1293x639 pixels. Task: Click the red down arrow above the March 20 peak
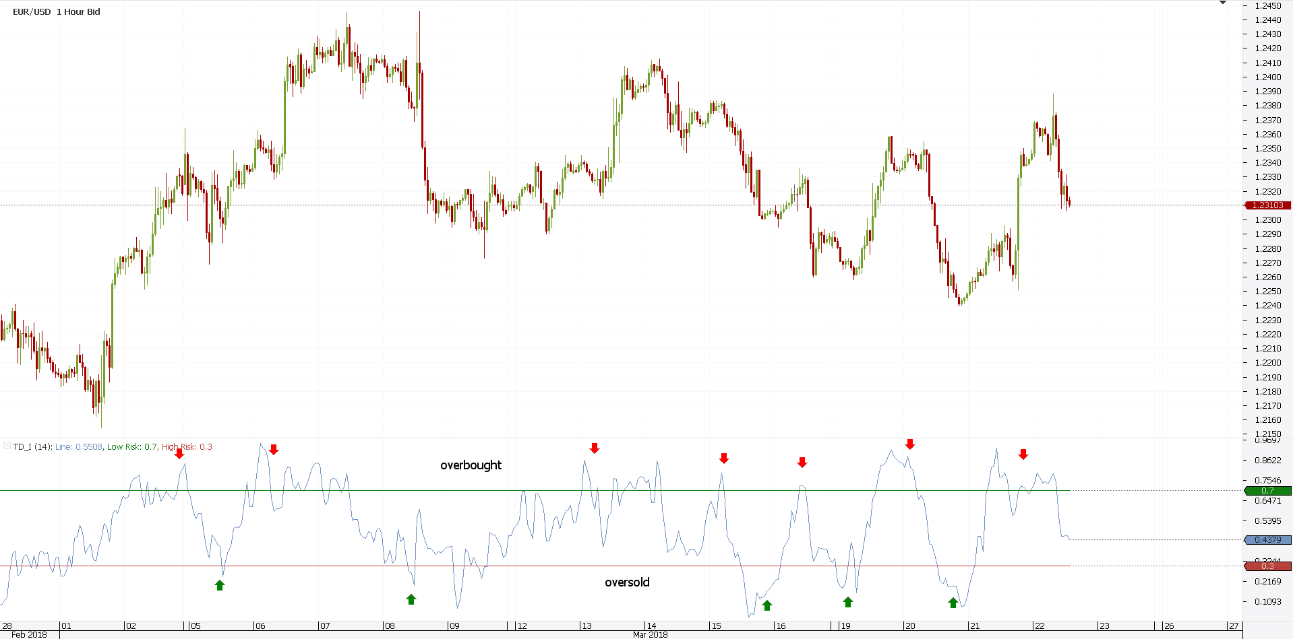pyautogui.click(x=910, y=444)
